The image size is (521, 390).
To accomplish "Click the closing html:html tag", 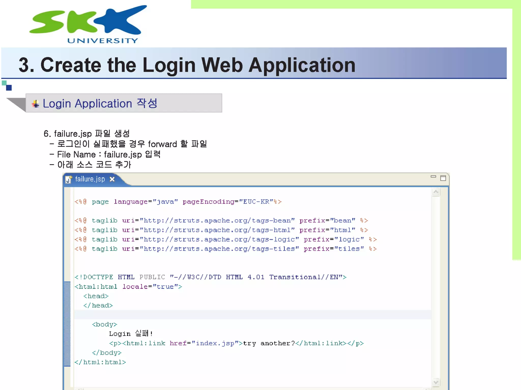I will (x=100, y=362).
